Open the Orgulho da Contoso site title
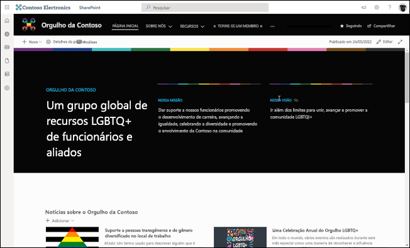 pyautogui.click(x=72, y=25)
